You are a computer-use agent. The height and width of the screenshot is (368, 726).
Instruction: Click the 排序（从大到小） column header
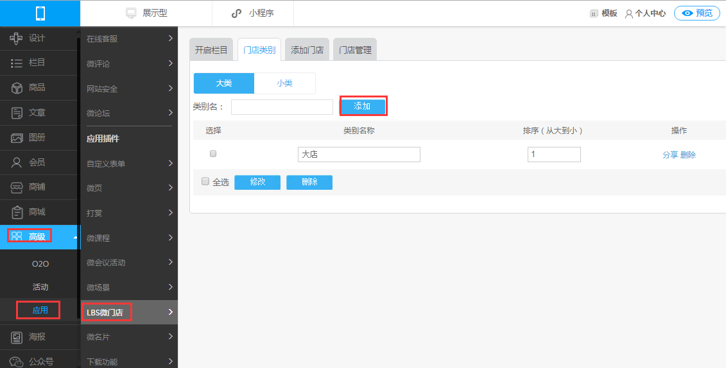point(553,131)
